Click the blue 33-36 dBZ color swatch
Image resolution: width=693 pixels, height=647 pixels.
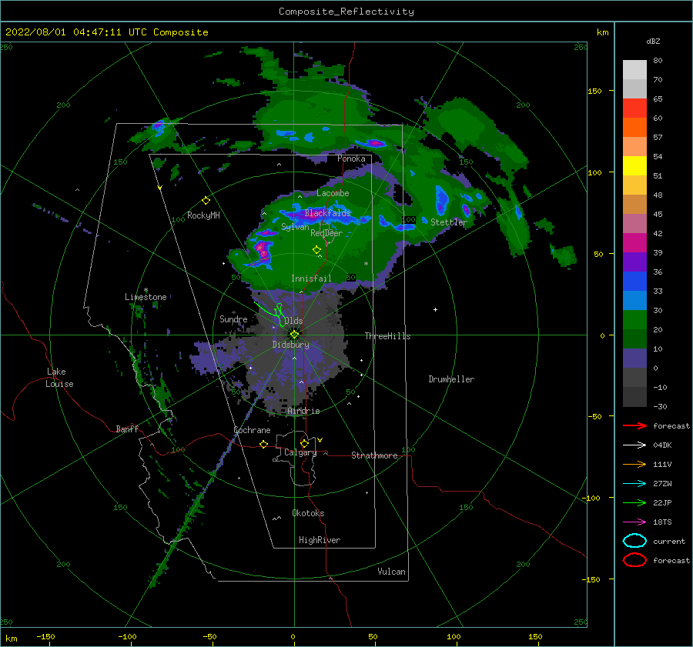[x=634, y=282]
